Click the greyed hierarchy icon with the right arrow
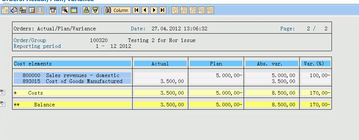Screen dimensions: 359x140 [210, 10]
